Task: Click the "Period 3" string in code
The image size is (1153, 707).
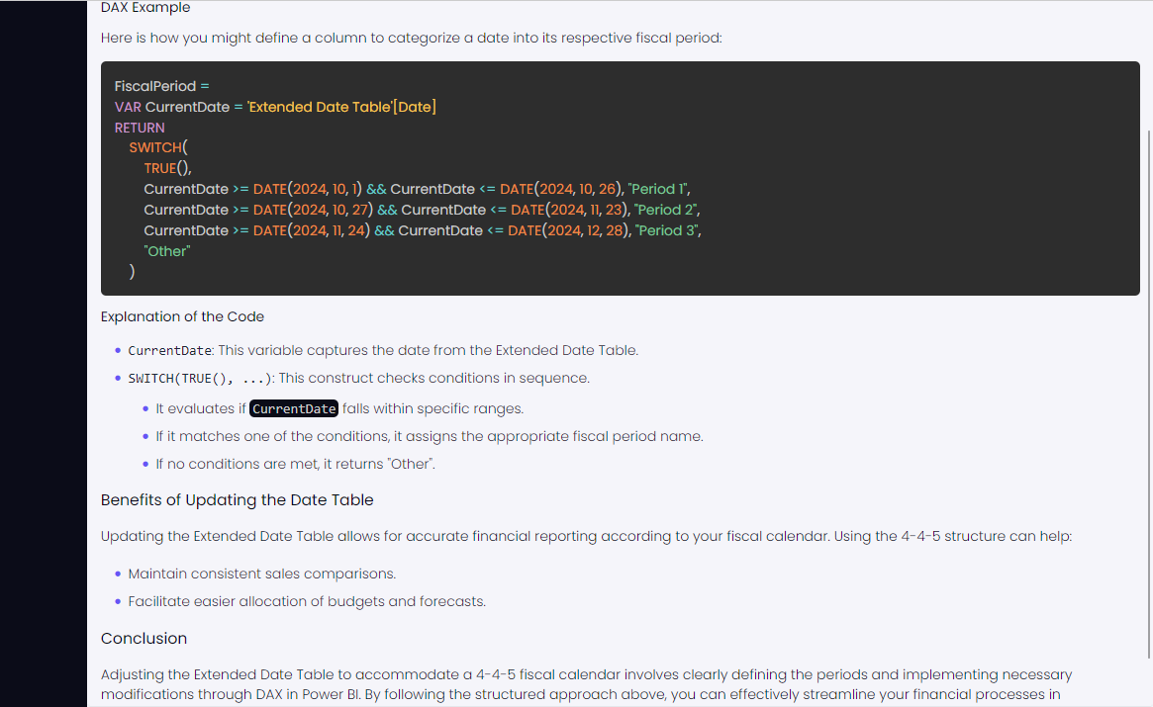Action: coord(667,230)
